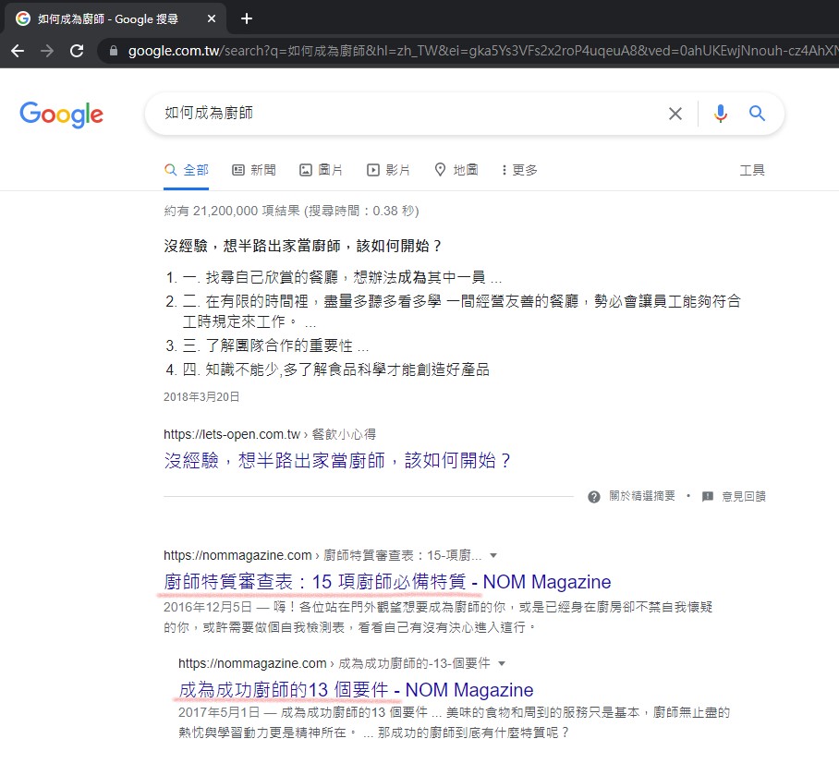Click the https://nommagazine.com URL above 成為成功廚師的13
This screenshot has height=763, width=839.
click(252, 663)
